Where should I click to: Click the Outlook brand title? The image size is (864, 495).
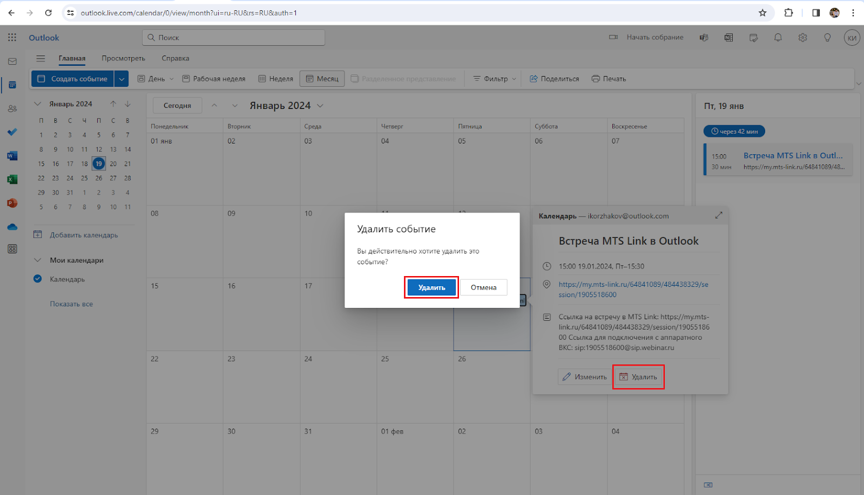point(44,38)
